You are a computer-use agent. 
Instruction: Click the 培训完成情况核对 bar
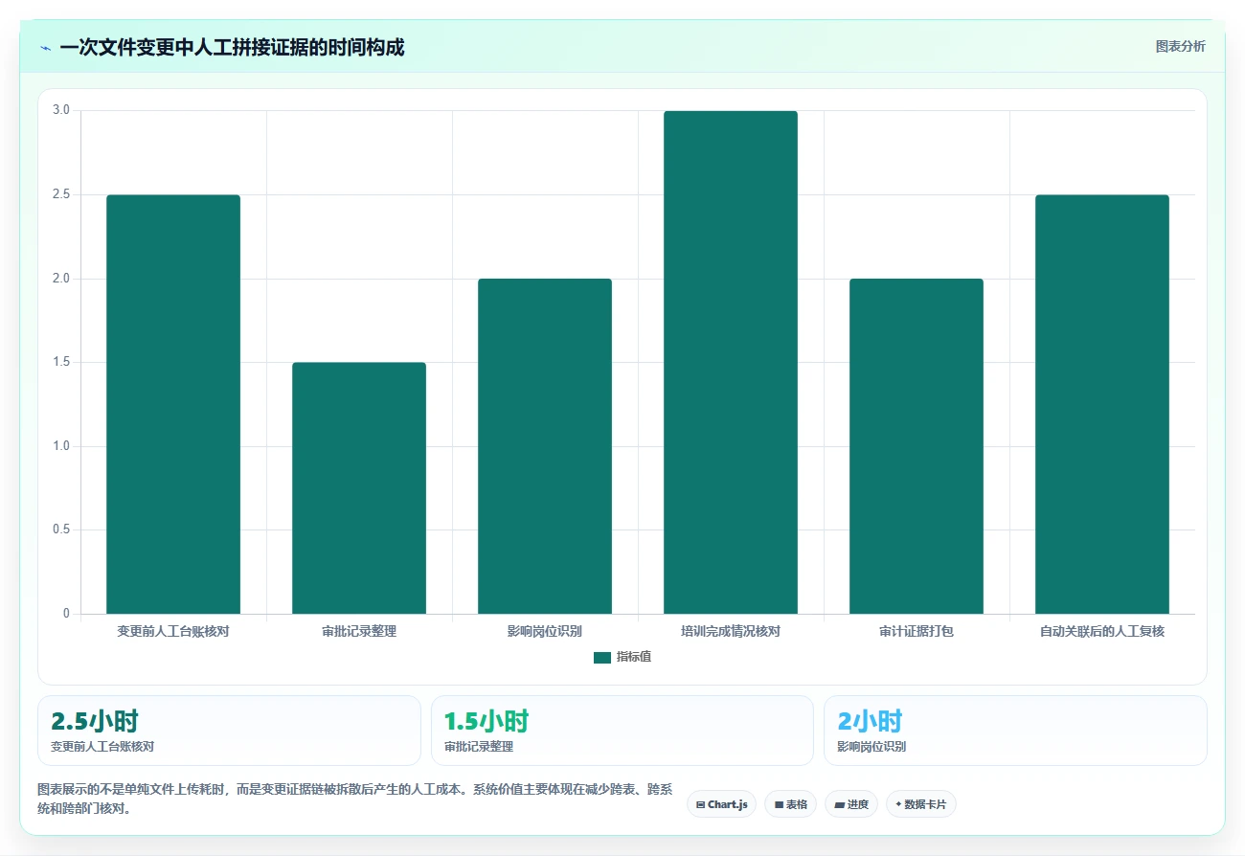click(x=731, y=362)
